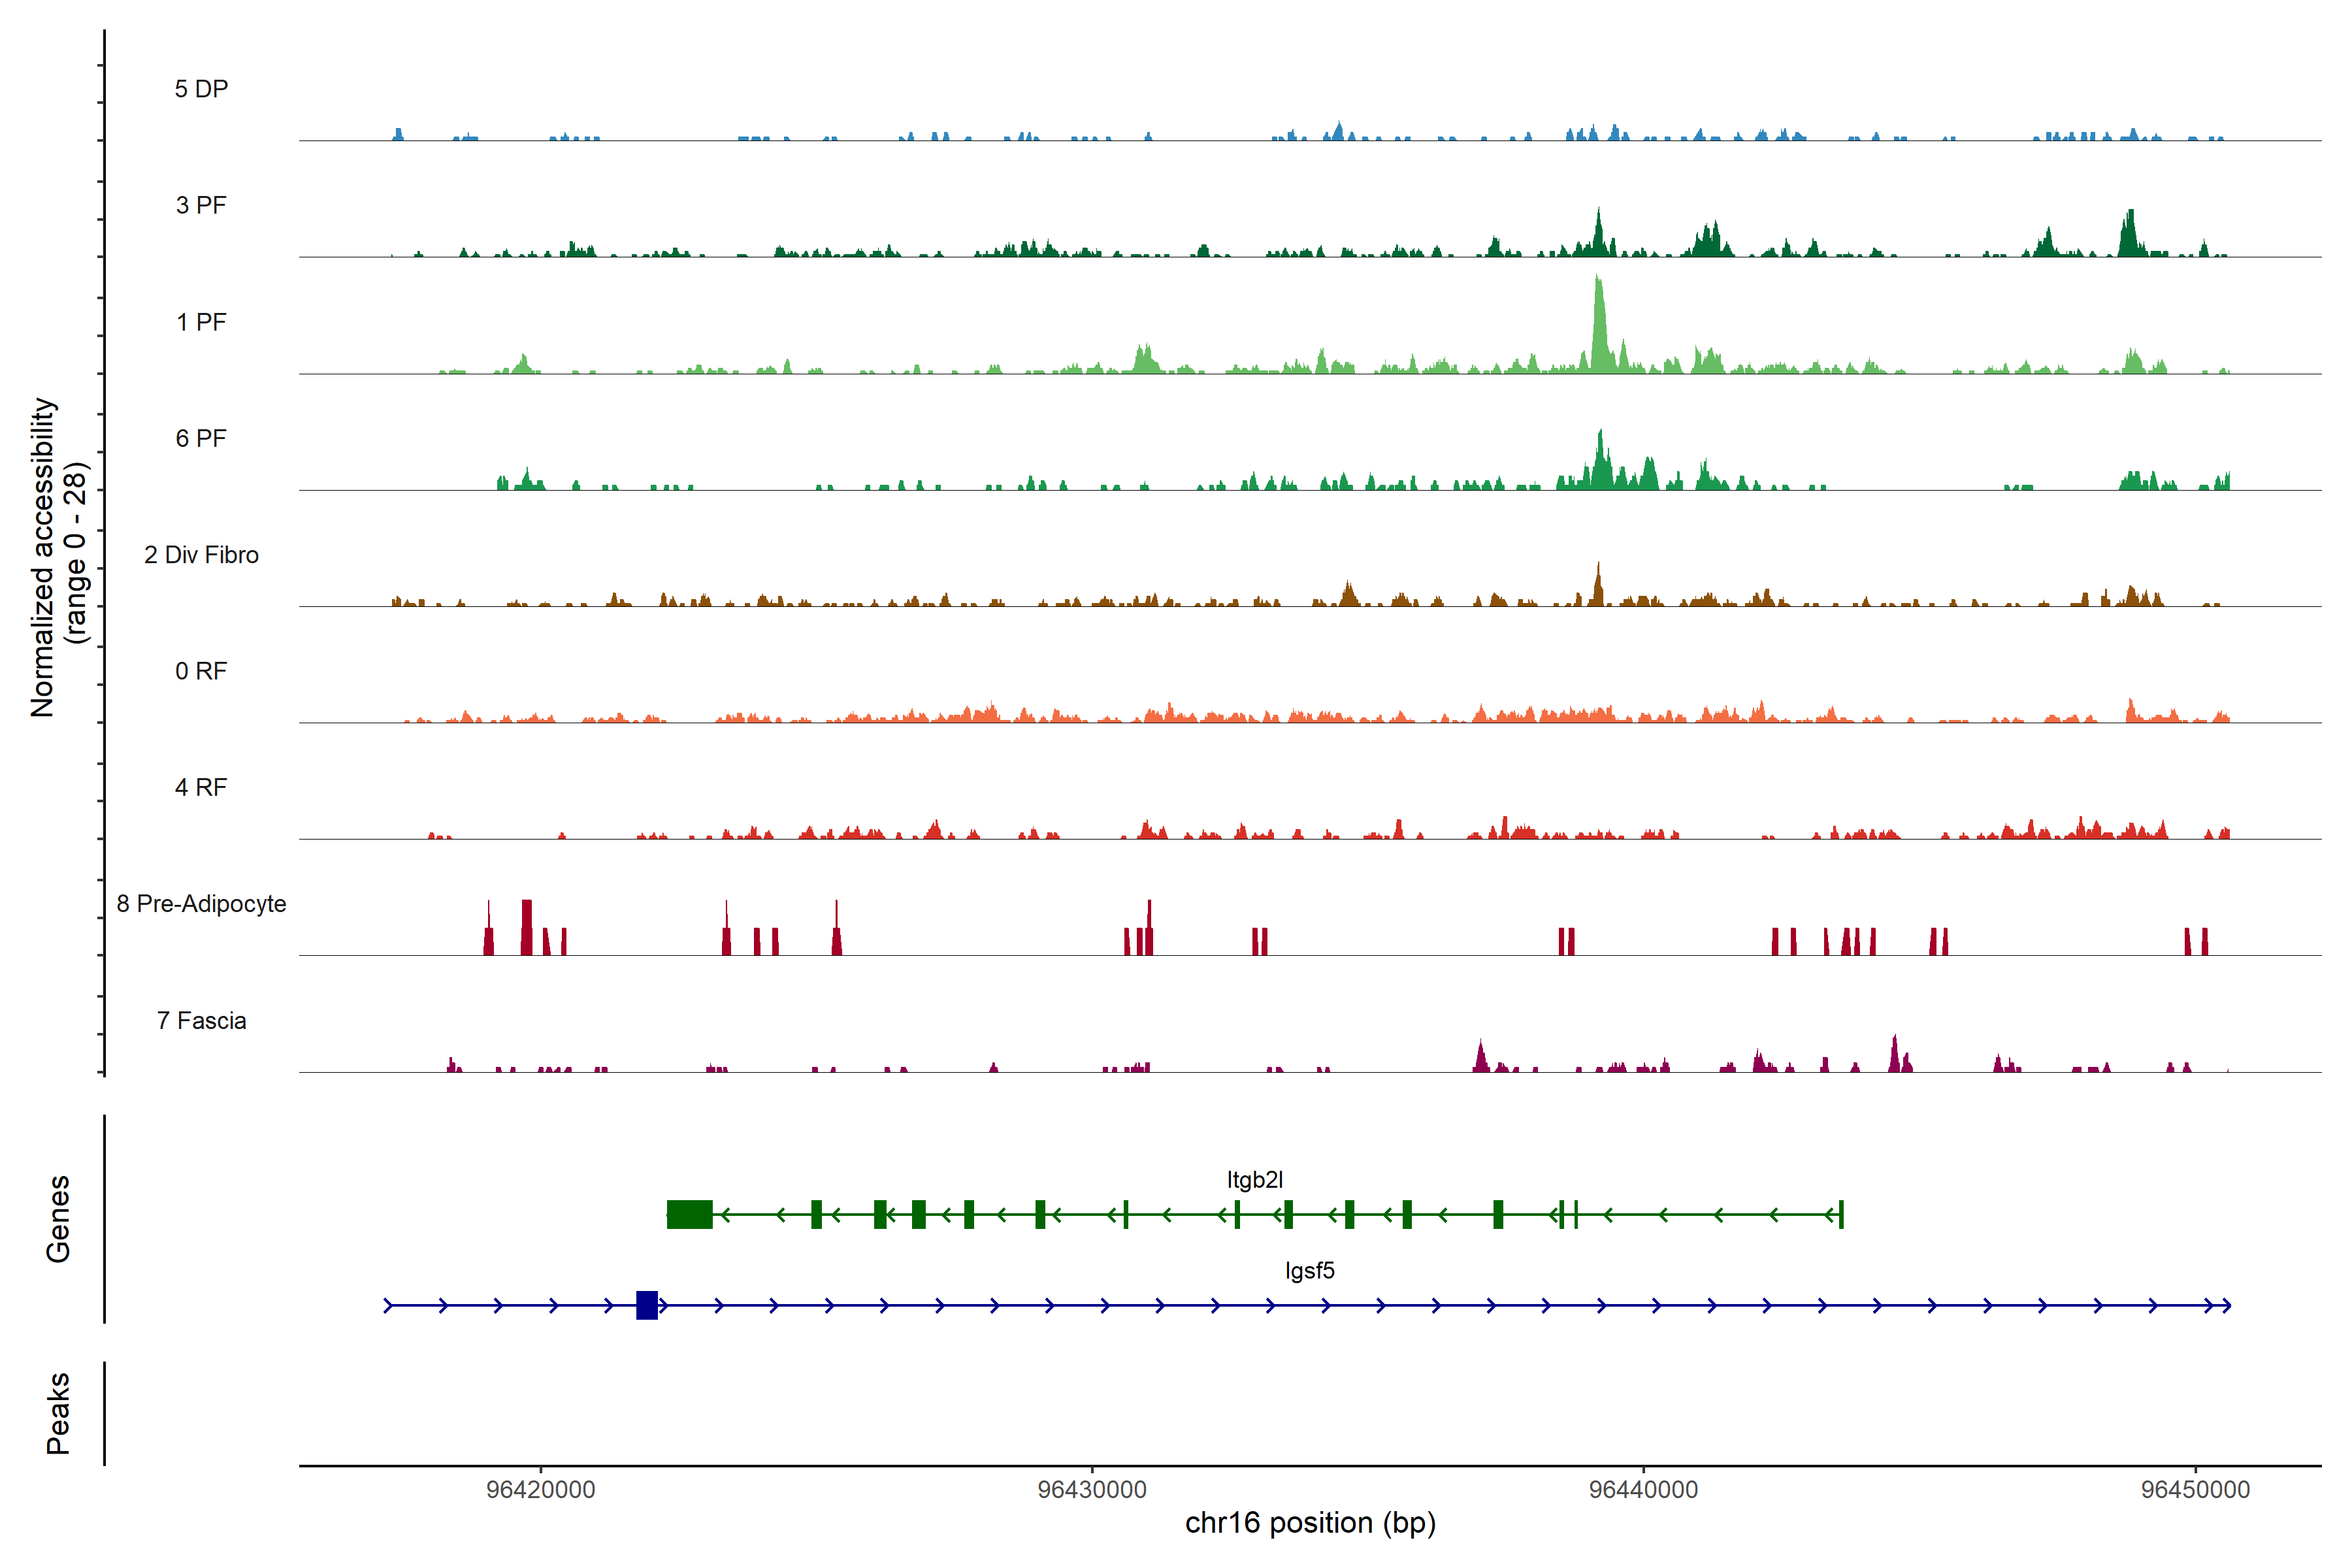Click the 0 RF track label
Viewport: 2352px width, 1568px height.
coord(201,671)
